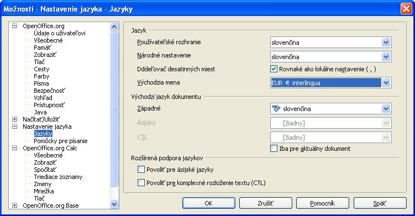This screenshot has height=216, width=415.
Task: Select Spočítať in Calc options
Action: point(45,170)
